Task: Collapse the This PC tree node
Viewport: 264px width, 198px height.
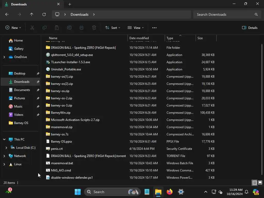Action: [4, 139]
